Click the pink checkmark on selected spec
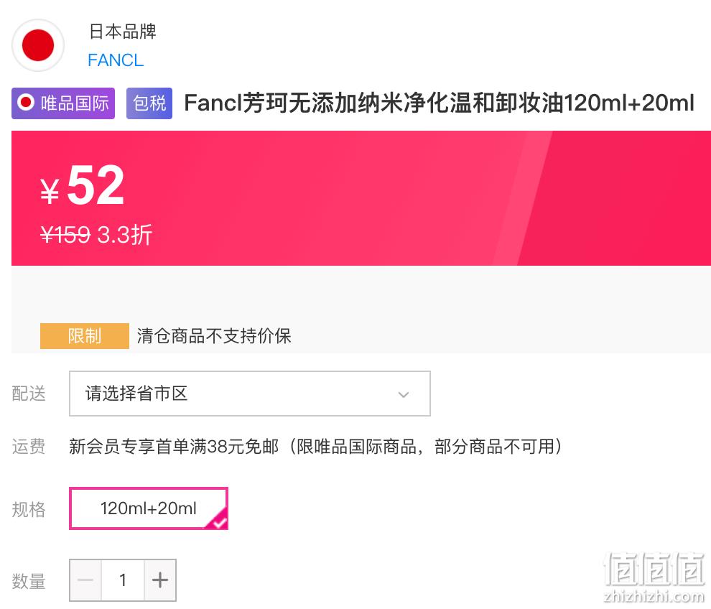Image resolution: width=711 pixels, height=609 pixels. (218, 521)
